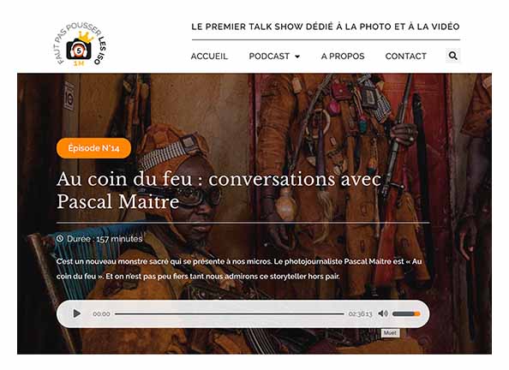Click the 02:36:13 total duration display
The height and width of the screenshot is (370, 509).
pyautogui.click(x=360, y=313)
